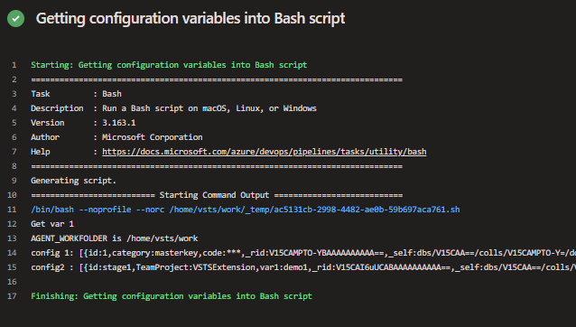Select the Task : Bash log line

(76, 94)
